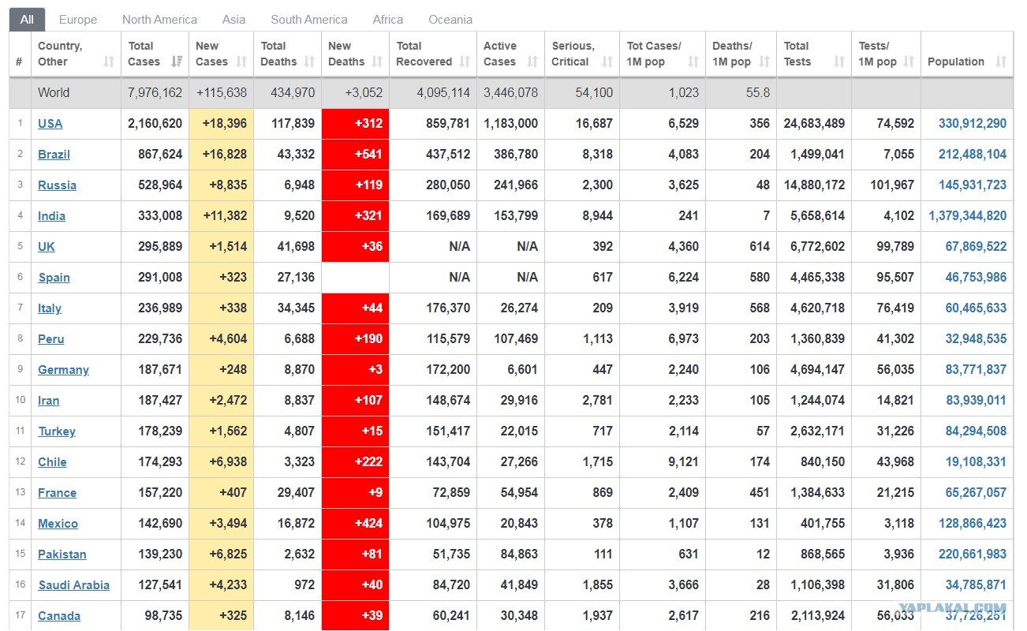Screen dimensions: 1027x631
Task: Sort by Total Recovered using arrow icon
Action: click(x=465, y=62)
